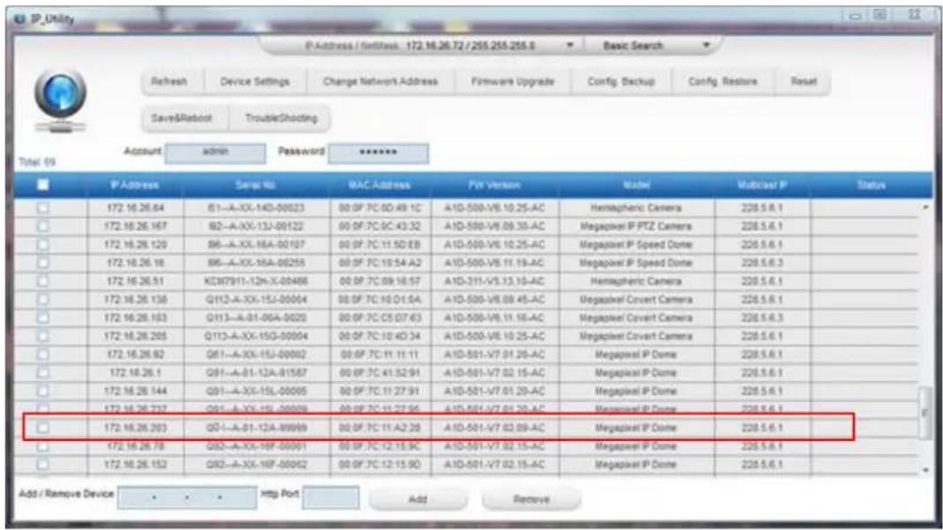Click the serial cell KCM7911-12H-X-00466
The image size is (943, 530).
(x=256, y=281)
